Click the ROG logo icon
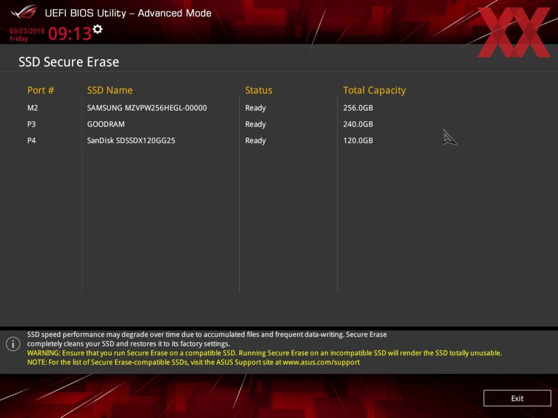Viewport: 558px width, 418px height. (24, 13)
